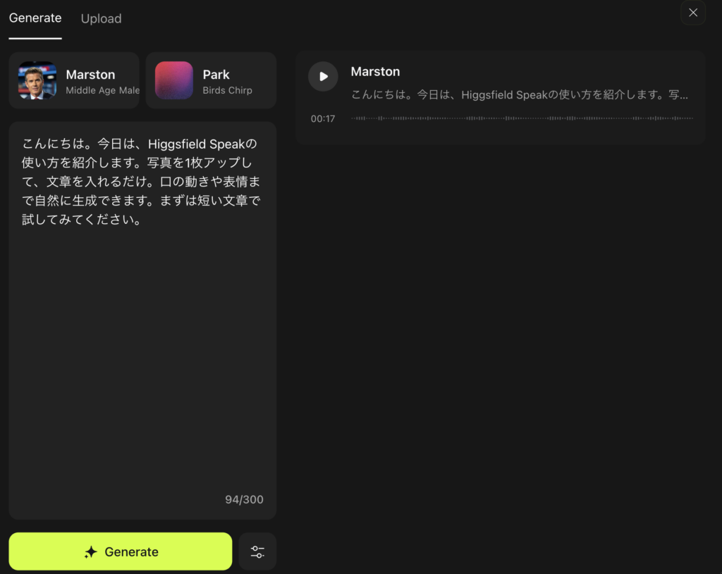Click the 00:17 duration timestamp
This screenshot has width=722, height=574.
pyautogui.click(x=323, y=119)
